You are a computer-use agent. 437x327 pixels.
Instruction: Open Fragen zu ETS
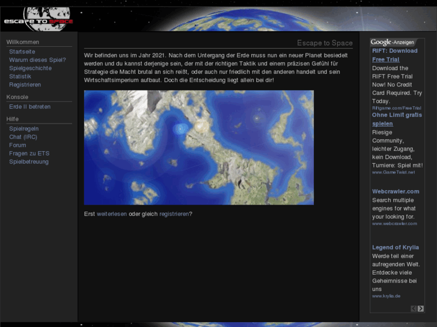pyautogui.click(x=29, y=154)
